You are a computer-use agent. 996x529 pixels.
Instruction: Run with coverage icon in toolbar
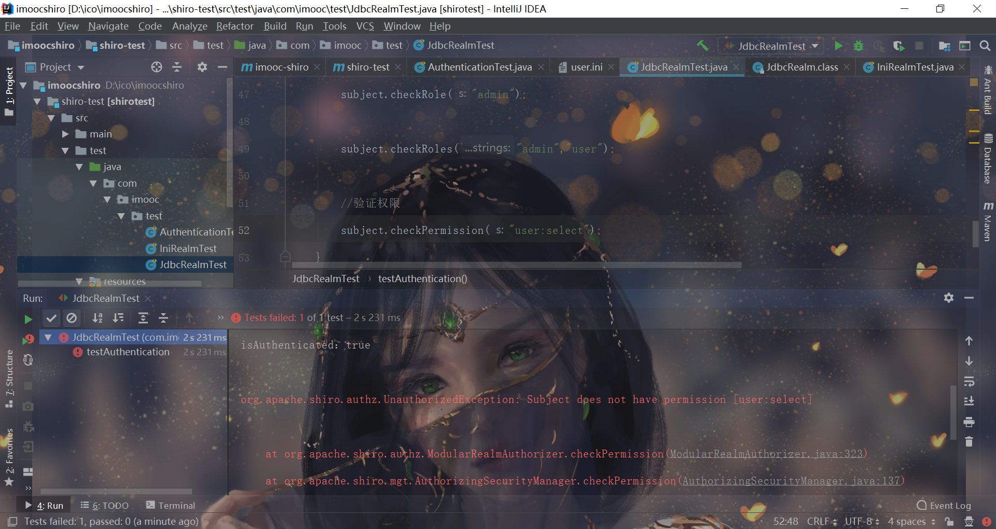898,46
